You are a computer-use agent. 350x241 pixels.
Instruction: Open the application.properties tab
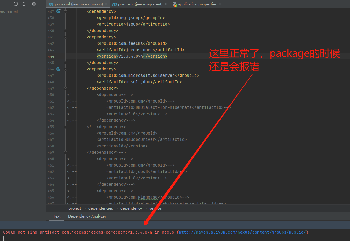[197, 4]
